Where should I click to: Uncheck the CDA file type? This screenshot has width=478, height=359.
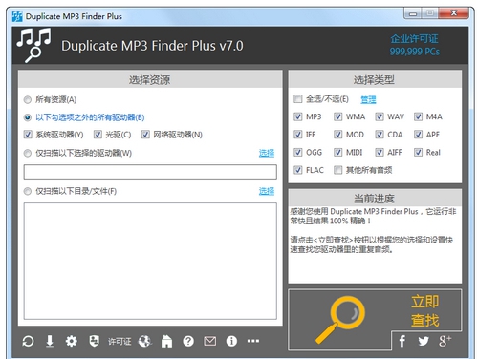point(380,135)
